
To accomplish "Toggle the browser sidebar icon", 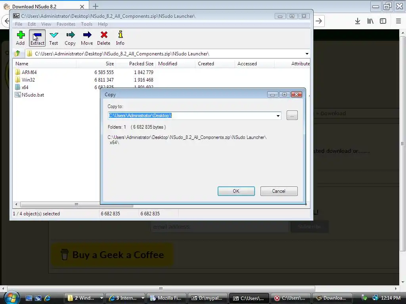I will click(x=383, y=21).
